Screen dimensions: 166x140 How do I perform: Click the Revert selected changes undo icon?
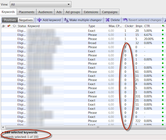pos(125,20)
